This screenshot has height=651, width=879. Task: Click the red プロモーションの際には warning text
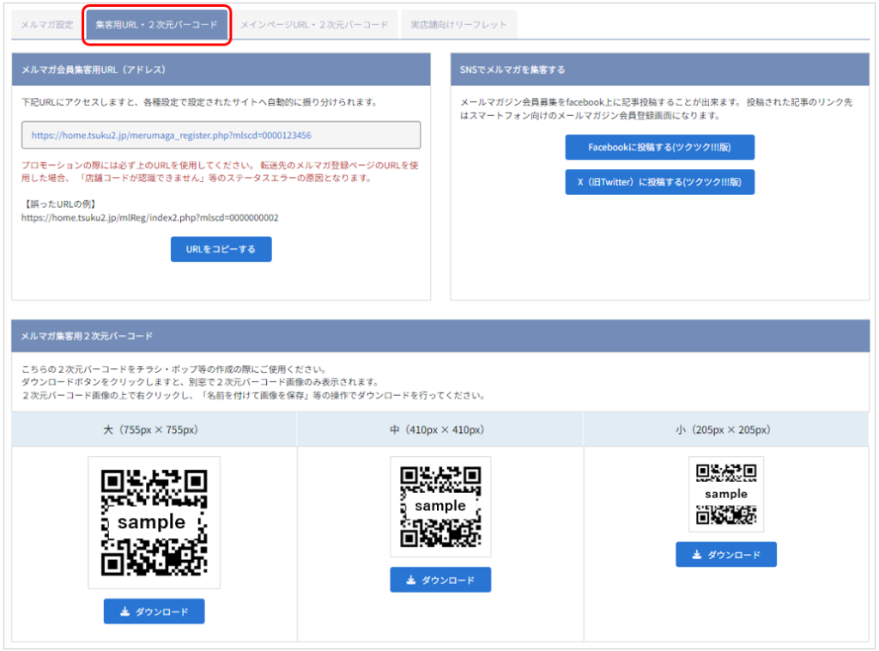[220, 172]
